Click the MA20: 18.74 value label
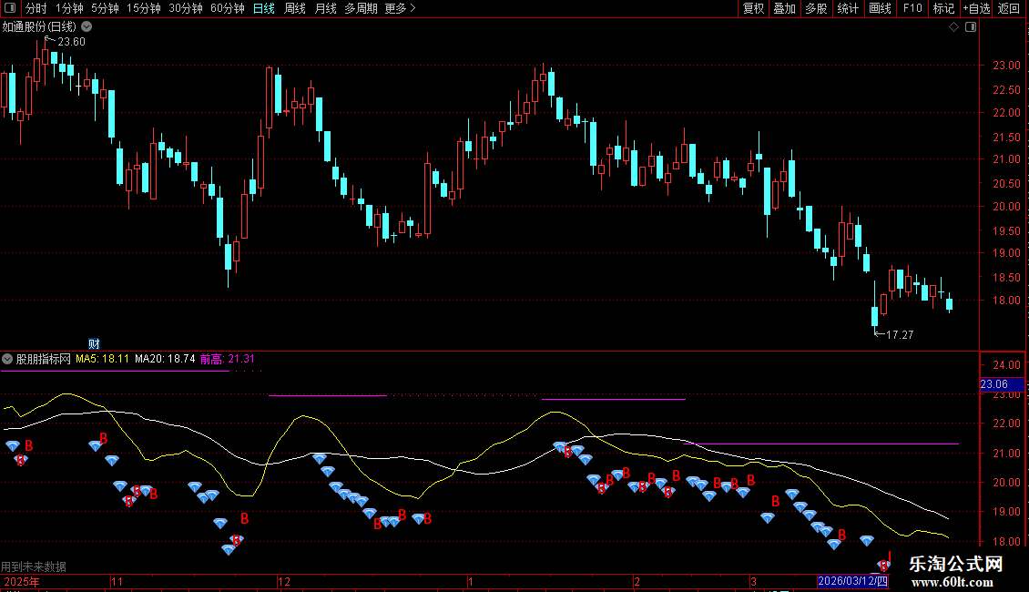The image size is (1029, 592). 165,359
